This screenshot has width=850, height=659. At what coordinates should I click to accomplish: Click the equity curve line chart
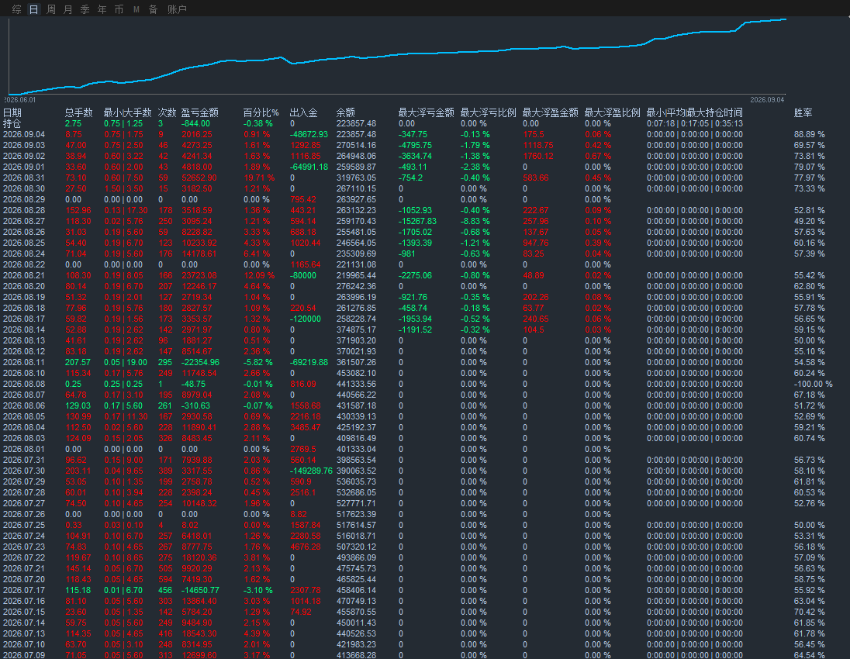397,57
